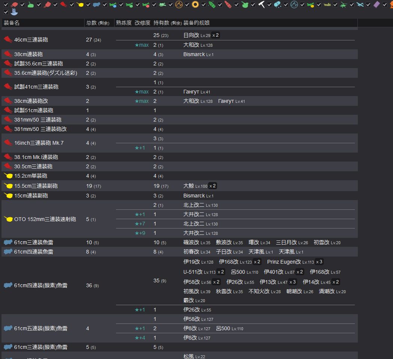This screenshot has width=393, height=359.
Task: Click the plane icon with yellow hexagon
Action: 311,5
